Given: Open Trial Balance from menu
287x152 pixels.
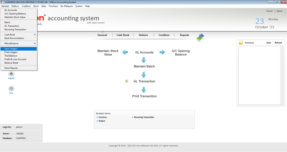Looking at the screenshot, I should (x=19, y=56).
